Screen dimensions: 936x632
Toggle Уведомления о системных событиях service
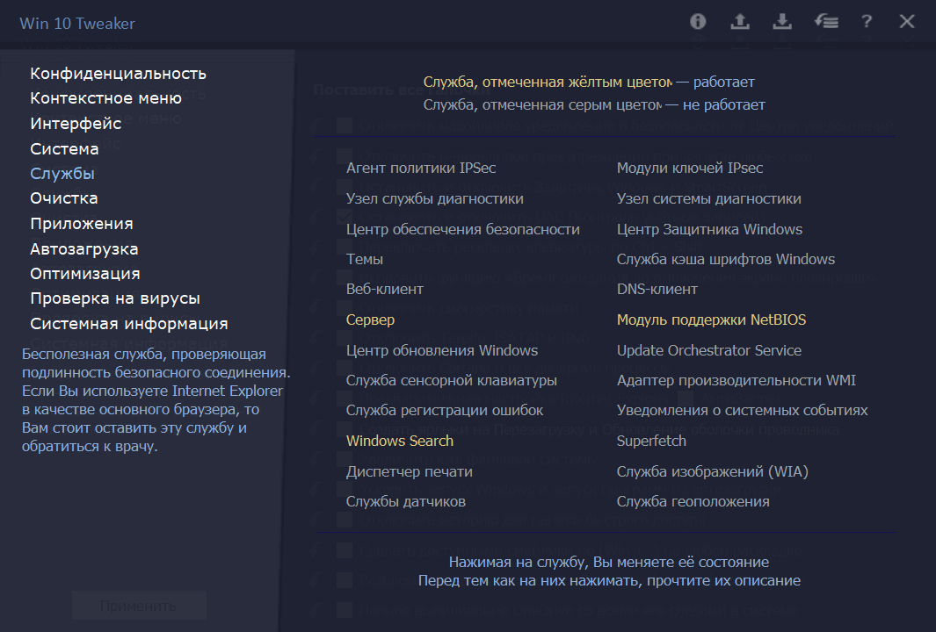point(742,410)
